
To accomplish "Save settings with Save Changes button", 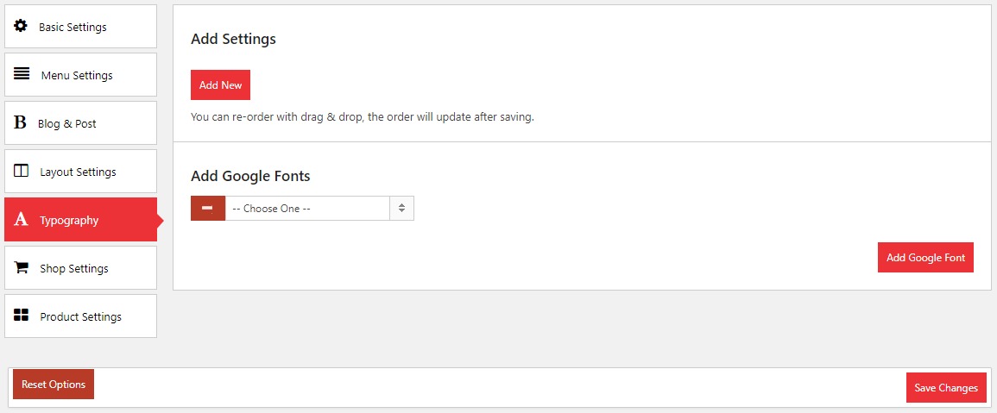I will (946, 388).
